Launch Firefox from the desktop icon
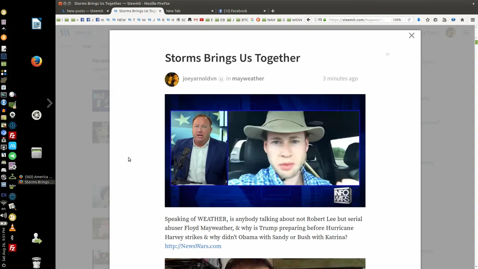 pyautogui.click(x=37, y=61)
